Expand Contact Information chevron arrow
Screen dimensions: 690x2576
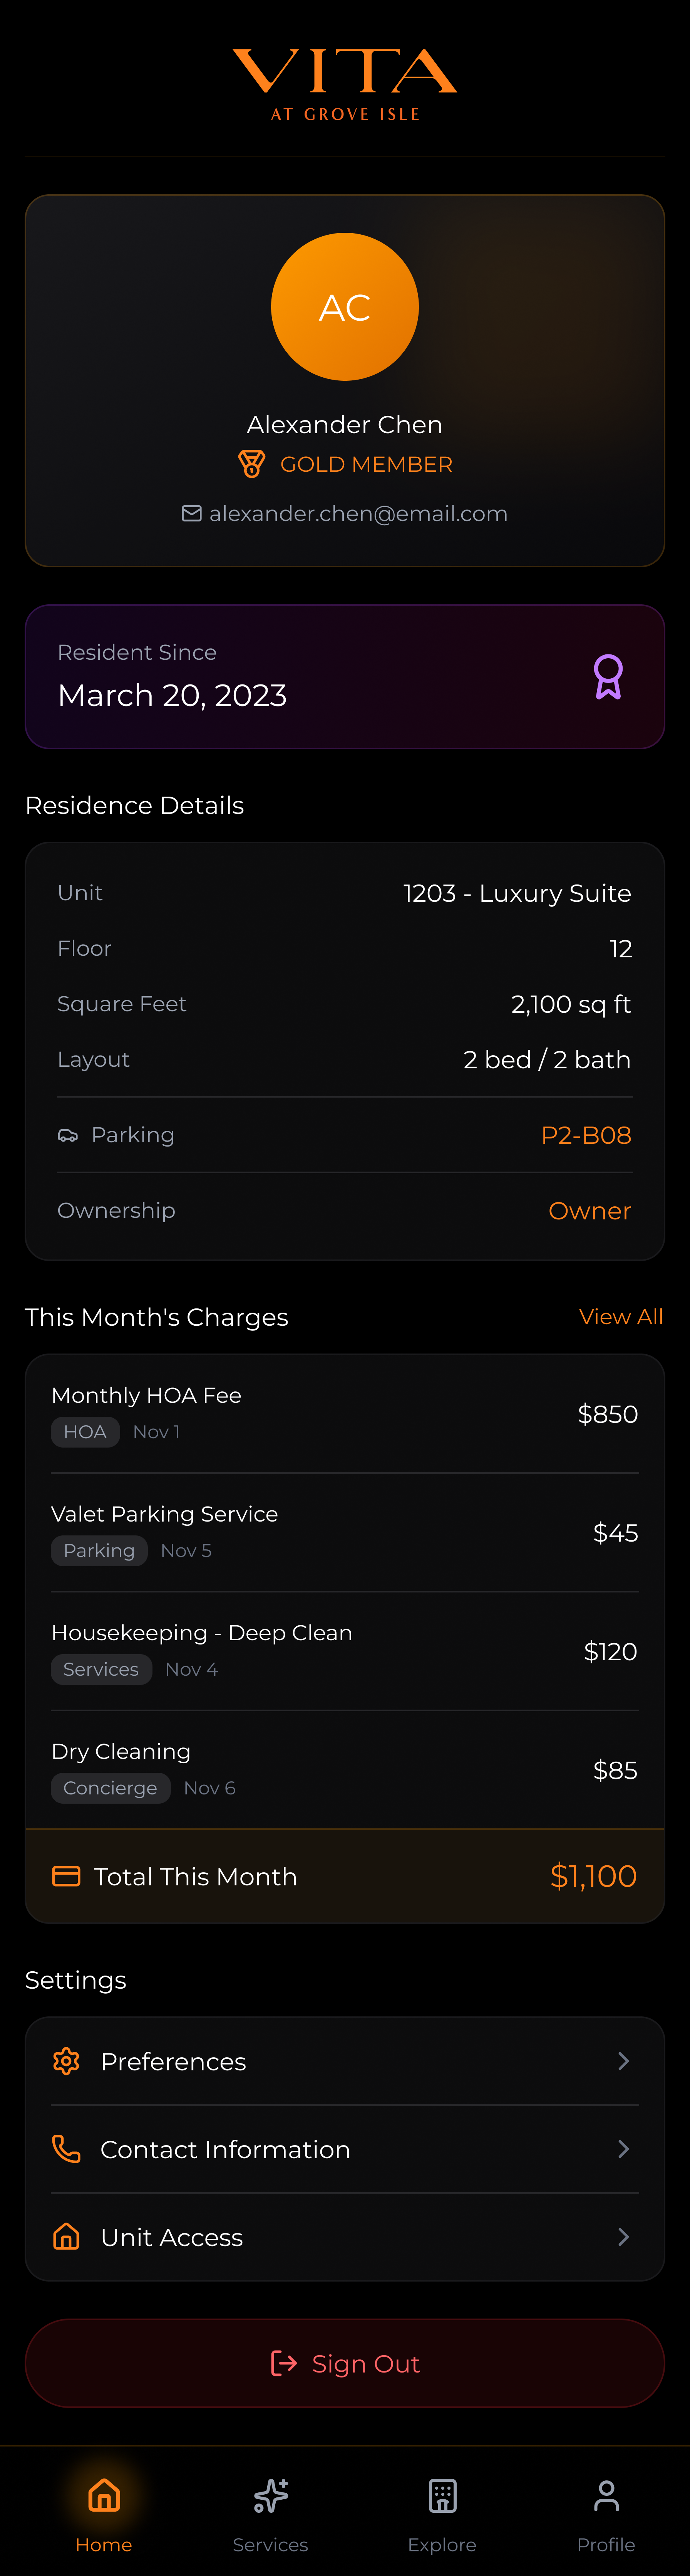tap(623, 2149)
